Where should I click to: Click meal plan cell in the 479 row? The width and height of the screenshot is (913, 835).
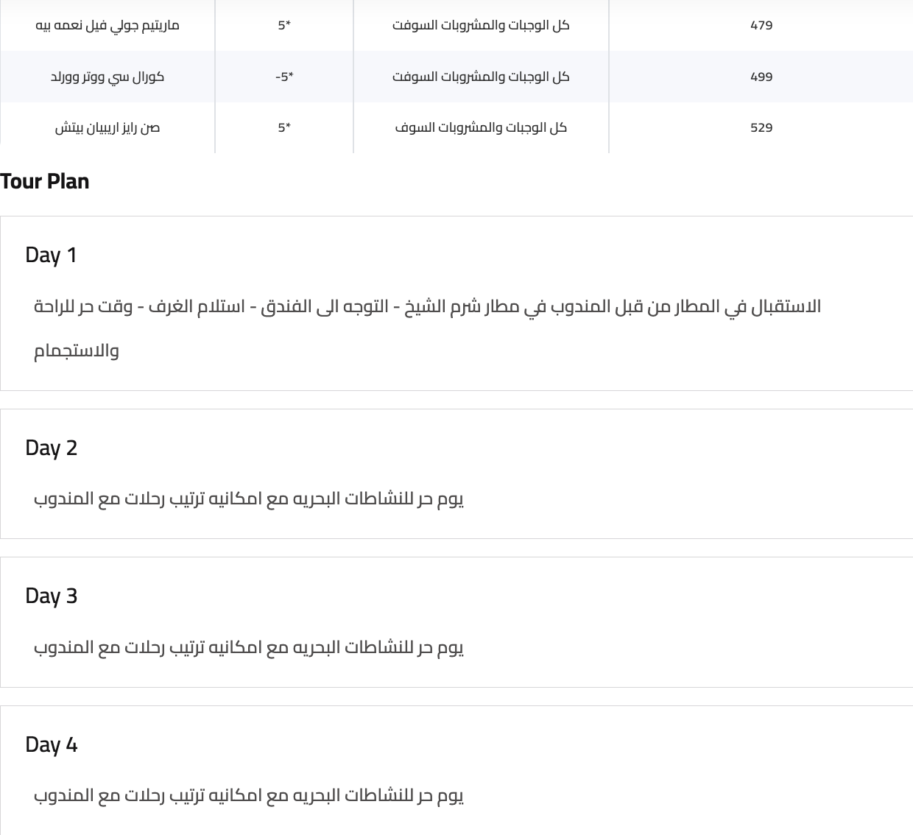[x=481, y=25]
